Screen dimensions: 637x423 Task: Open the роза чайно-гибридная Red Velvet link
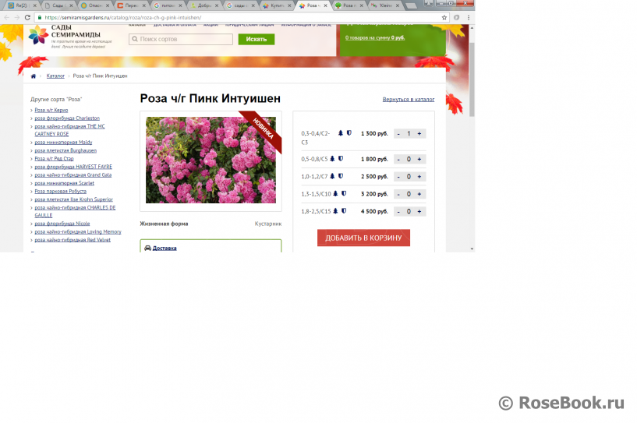pos(73,240)
